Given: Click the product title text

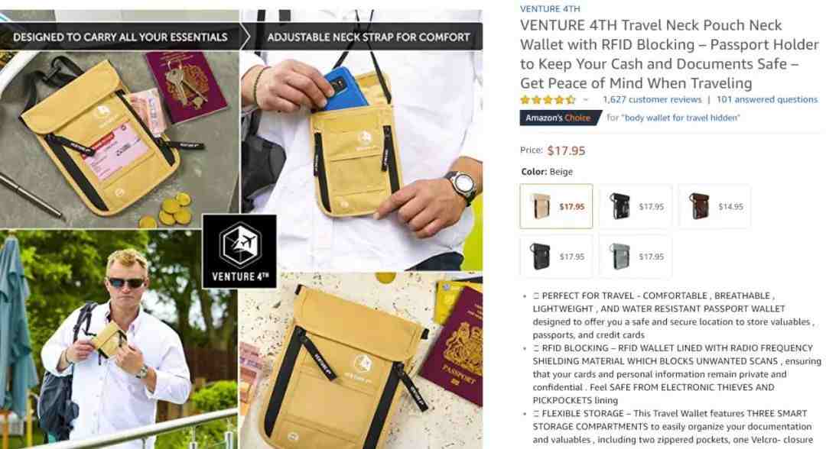Looking at the screenshot, I should tap(669, 54).
